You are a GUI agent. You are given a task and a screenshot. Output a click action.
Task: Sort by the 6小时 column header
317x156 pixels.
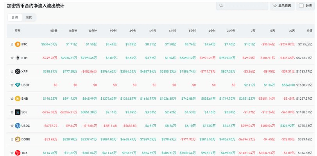[x=173, y=31]
